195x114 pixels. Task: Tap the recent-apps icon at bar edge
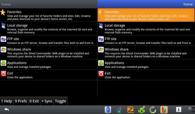click(x=192, y=110)
